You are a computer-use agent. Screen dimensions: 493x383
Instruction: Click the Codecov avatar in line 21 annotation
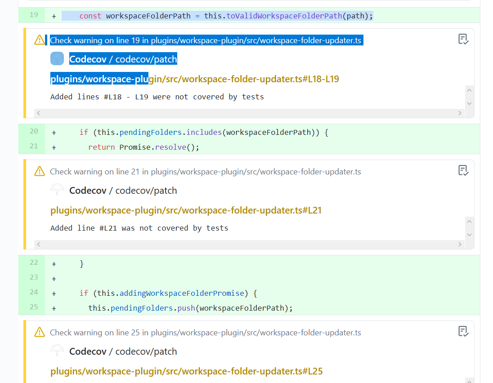pos(57,190)
